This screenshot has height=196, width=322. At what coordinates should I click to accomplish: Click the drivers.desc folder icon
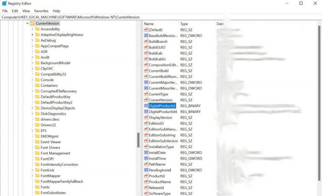(37, 119)
